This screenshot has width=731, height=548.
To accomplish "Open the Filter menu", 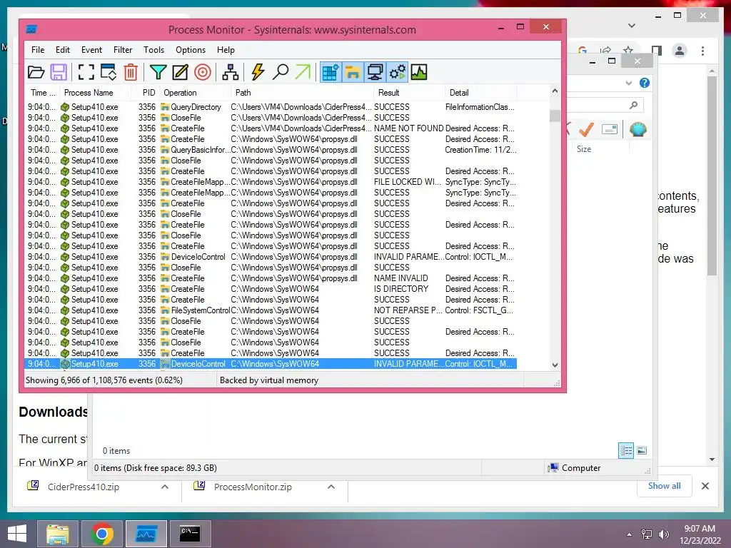I will 123,50.
